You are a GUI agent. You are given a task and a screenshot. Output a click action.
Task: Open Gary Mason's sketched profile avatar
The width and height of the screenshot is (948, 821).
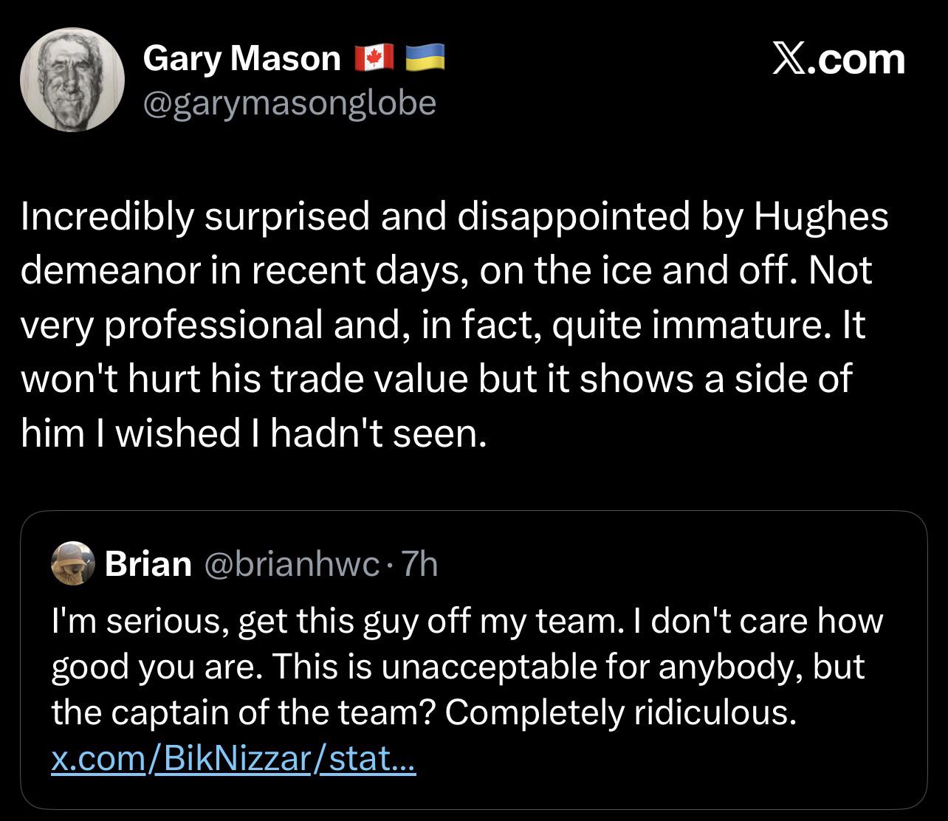click(72, 80)
